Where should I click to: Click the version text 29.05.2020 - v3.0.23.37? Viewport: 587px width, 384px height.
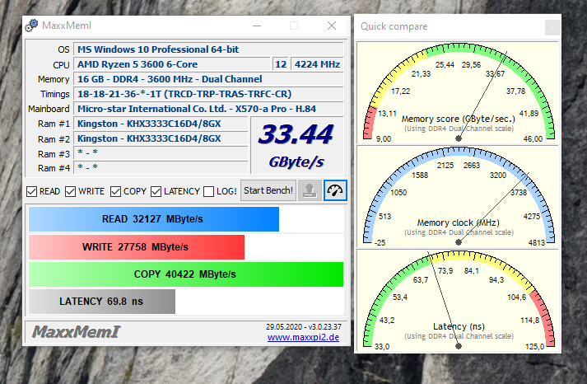(x=304, y=326)
